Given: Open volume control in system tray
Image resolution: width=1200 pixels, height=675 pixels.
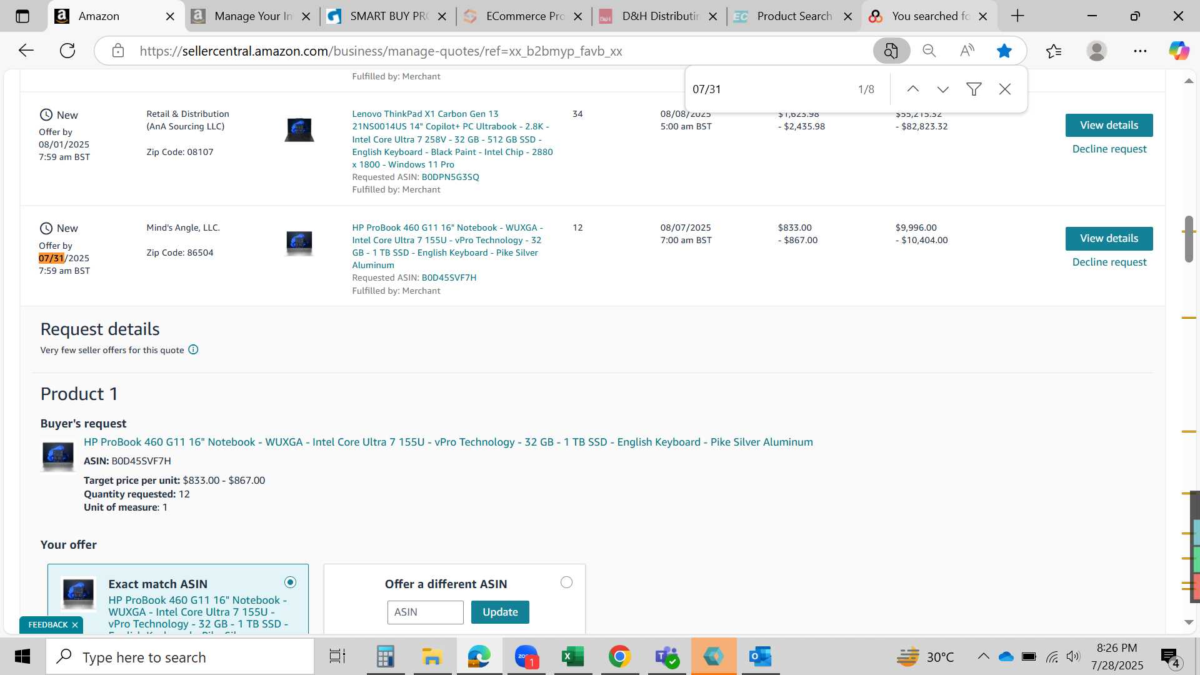Looking at the screenshot, I should click(x=1073, y=656).
